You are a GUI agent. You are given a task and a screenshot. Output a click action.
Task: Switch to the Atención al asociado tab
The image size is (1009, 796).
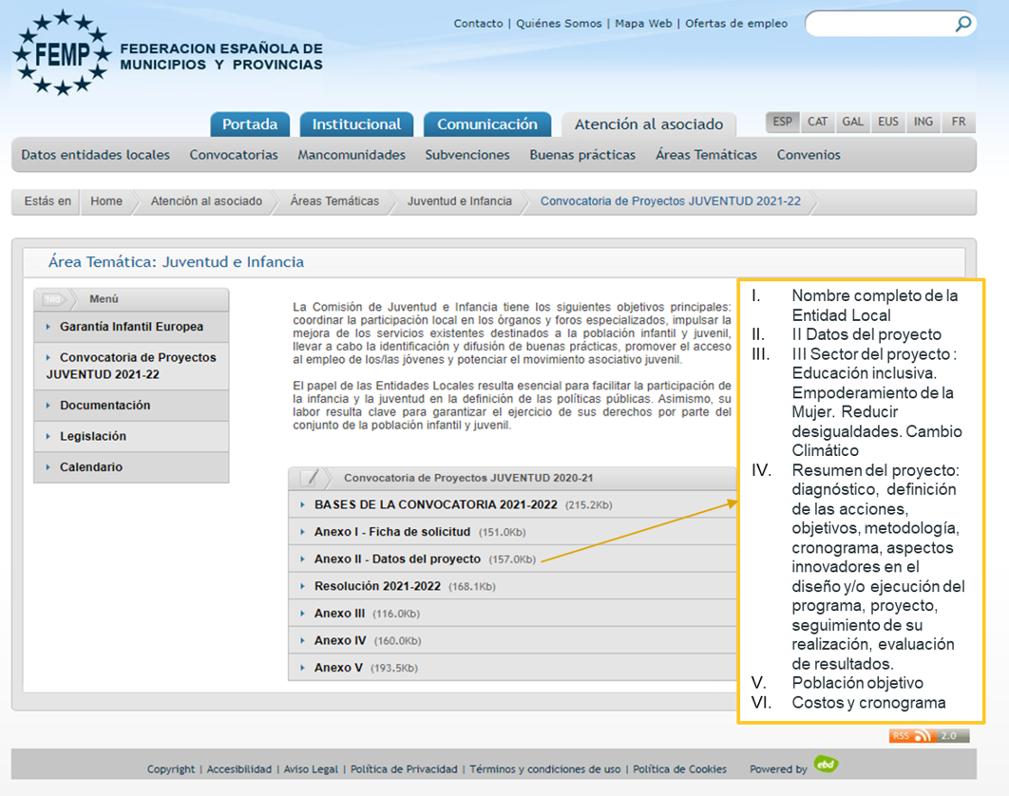tap(649, 124)
